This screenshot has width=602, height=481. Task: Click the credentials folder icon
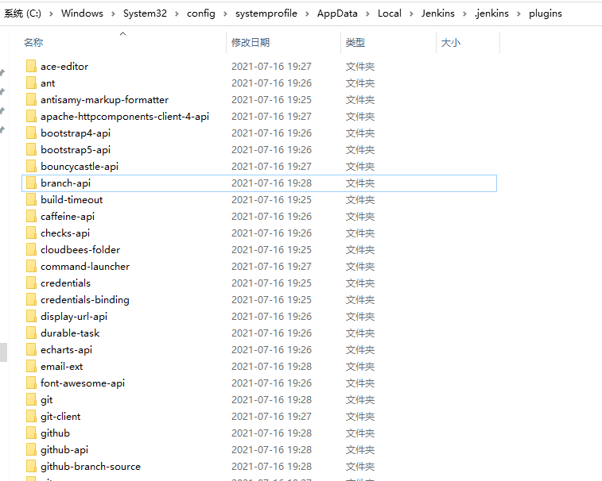(x=32, y=283)
